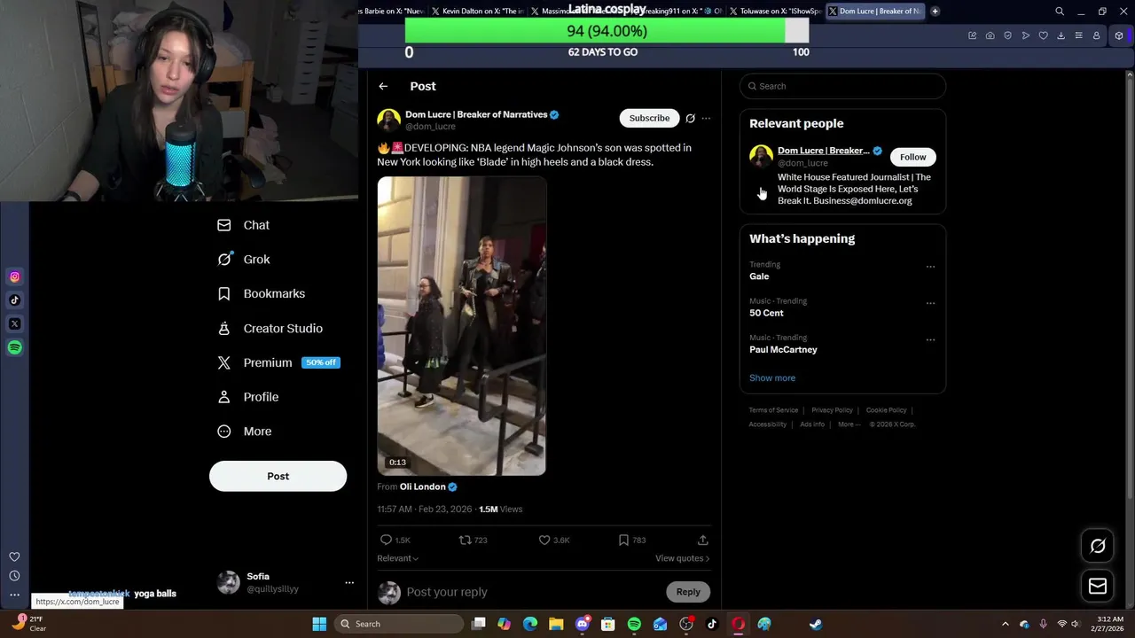This screenshot has width=1135, height=638.
Task: Open Steam from the taskbar
Action: pos(816,624)
